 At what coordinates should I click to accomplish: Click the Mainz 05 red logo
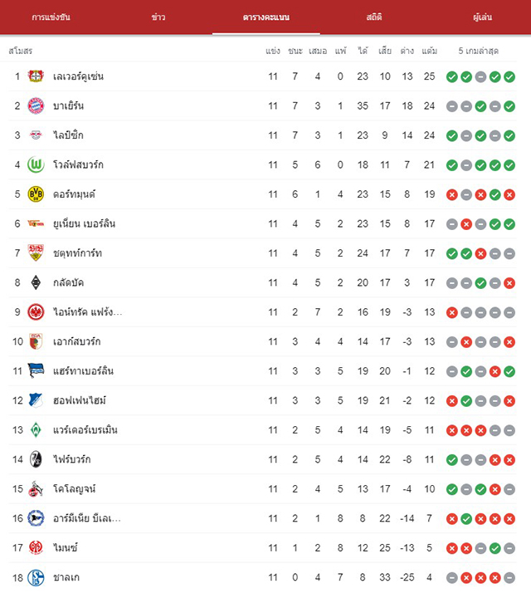36,547
